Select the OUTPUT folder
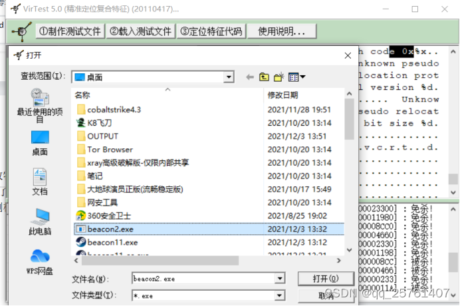The height and width of the screenshot is (306, 460). click(x=98, y=136)
